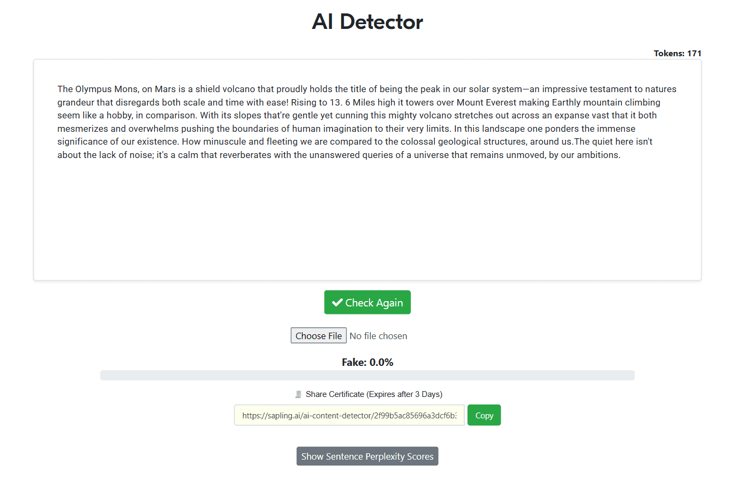Show Sentence Perplexity Scores

(367, 456)
